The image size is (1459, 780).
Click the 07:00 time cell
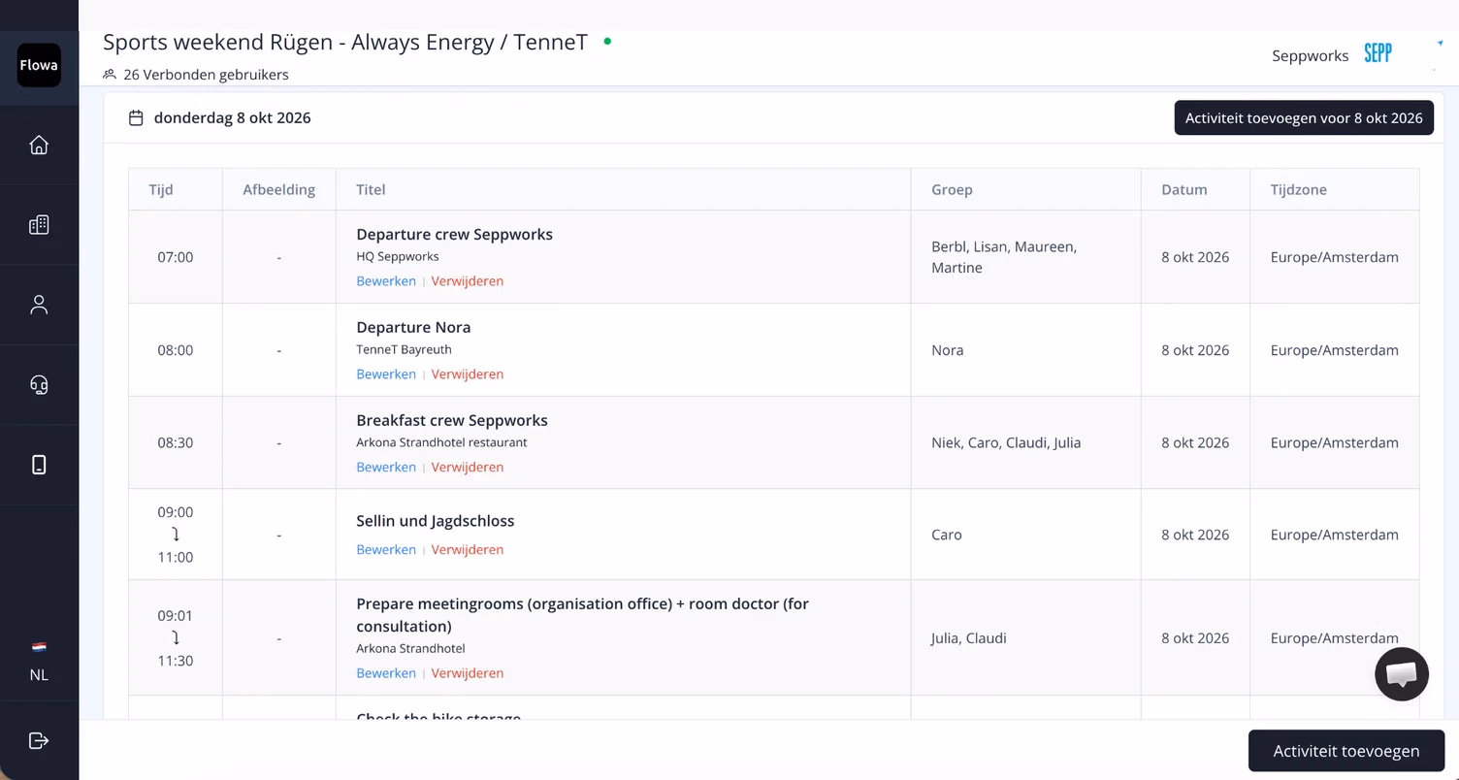[x=176, y=257]
